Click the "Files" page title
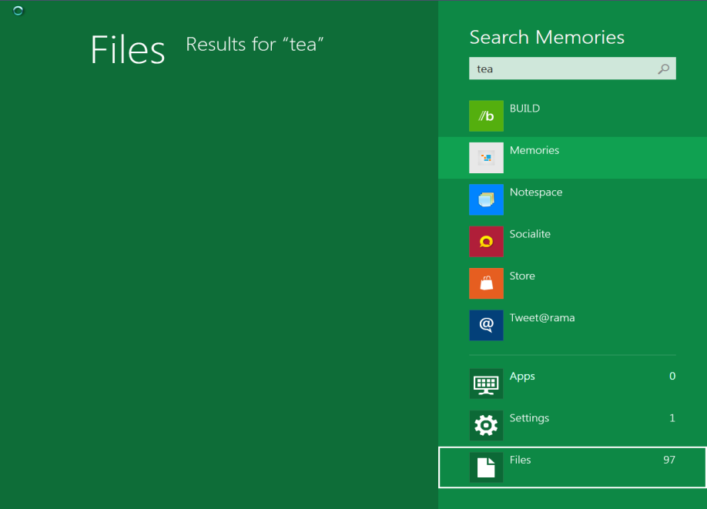This screenshot has width=707, height=509. click(x=128, y=49)
